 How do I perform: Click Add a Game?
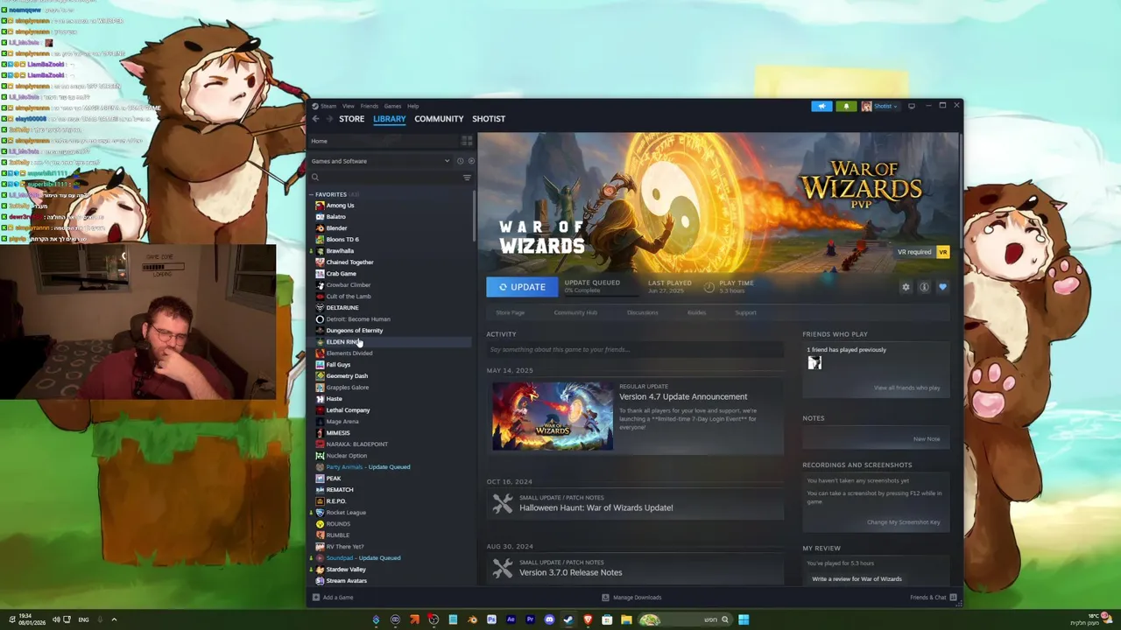[333, 598]
